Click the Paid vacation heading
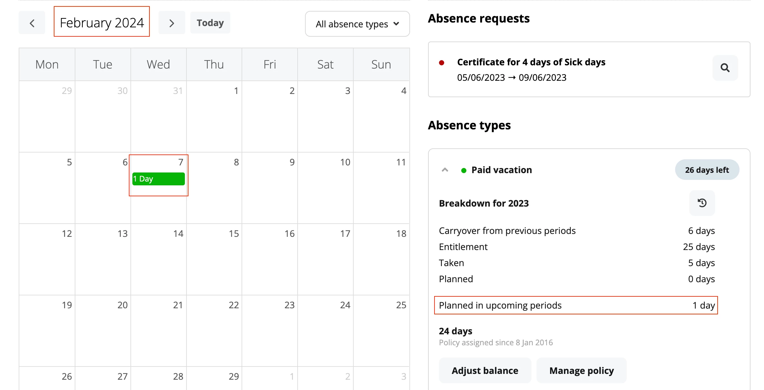This screenshot has width=764, height=390. [x=501, y=170]
